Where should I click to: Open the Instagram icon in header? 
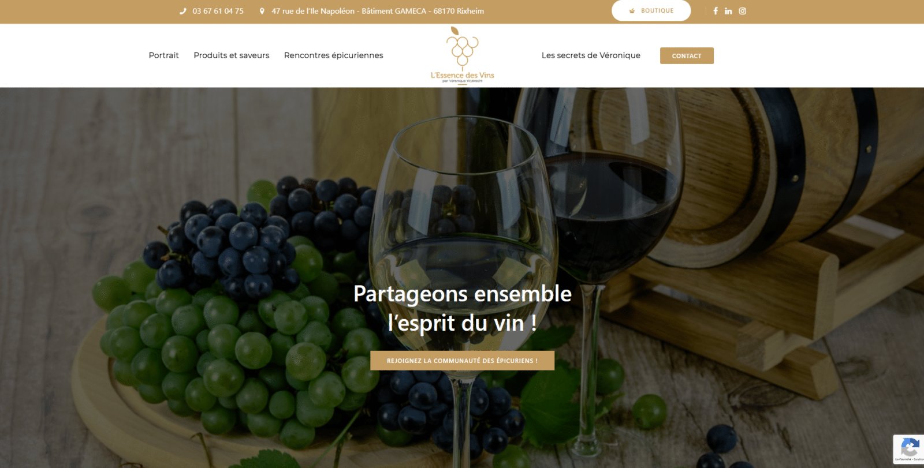[743, 11]
